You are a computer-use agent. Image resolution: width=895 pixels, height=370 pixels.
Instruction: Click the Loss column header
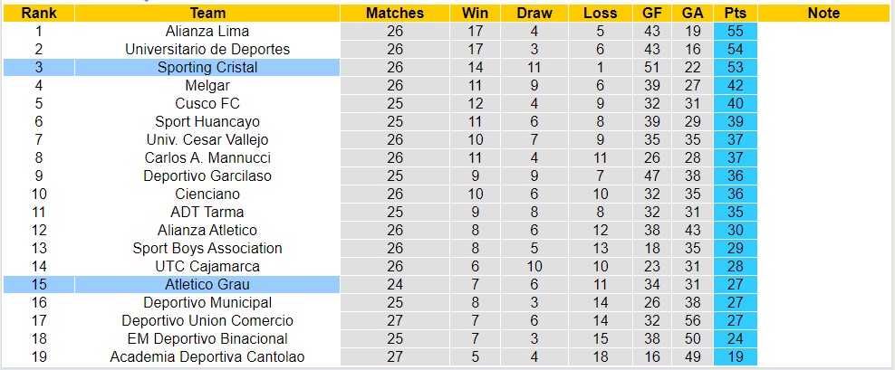pos(601,13)
